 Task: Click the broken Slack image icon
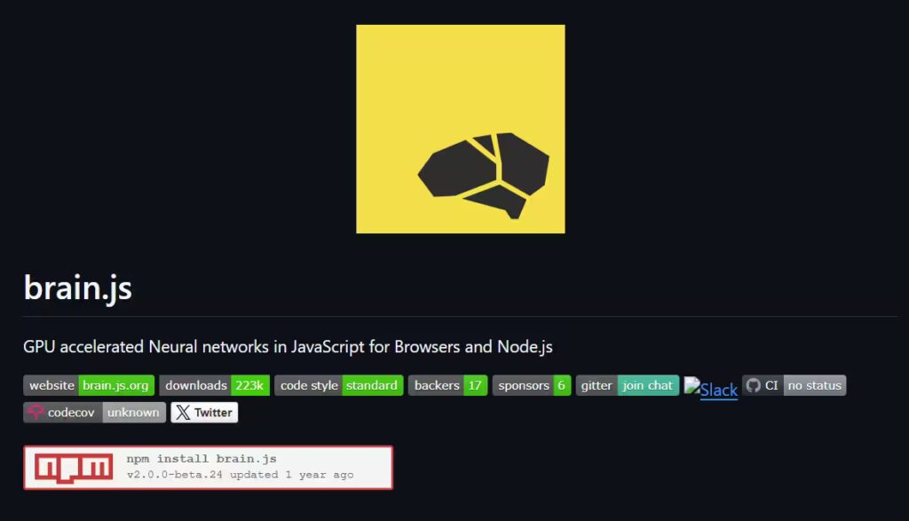[x=692, y=386]
